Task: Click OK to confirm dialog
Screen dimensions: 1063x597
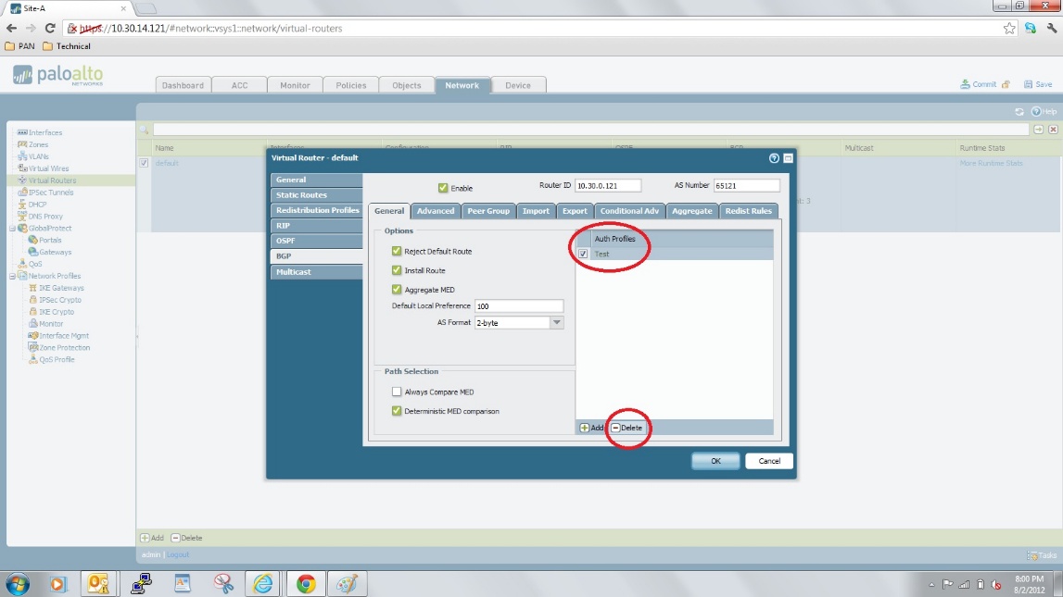Action: (x=715, y=461)
